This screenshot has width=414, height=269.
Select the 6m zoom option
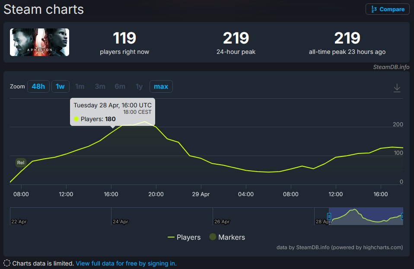pos(120,86)
